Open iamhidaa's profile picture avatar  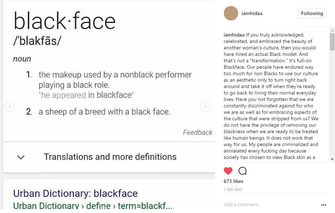231,13
